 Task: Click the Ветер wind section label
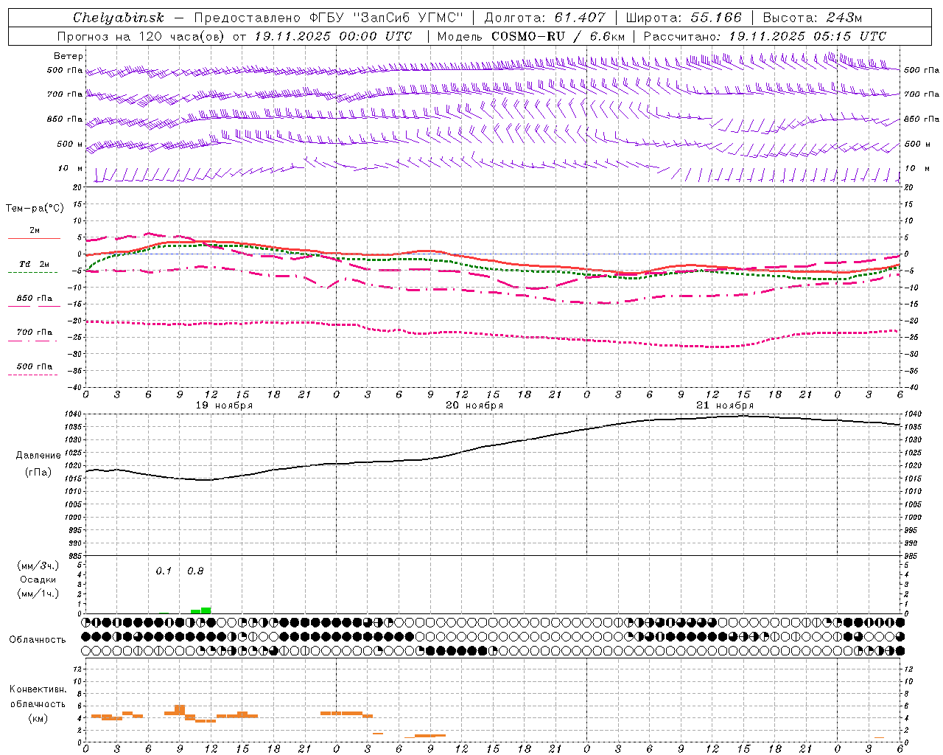pyautogui.click(x=69, y=56)
